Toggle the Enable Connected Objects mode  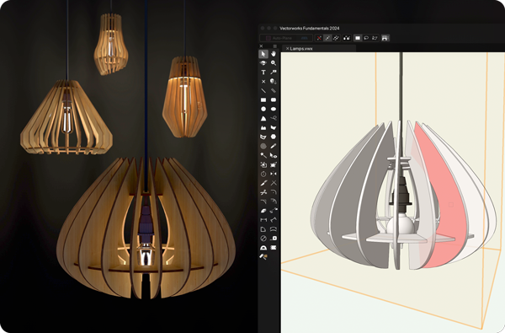click(347, 38)
